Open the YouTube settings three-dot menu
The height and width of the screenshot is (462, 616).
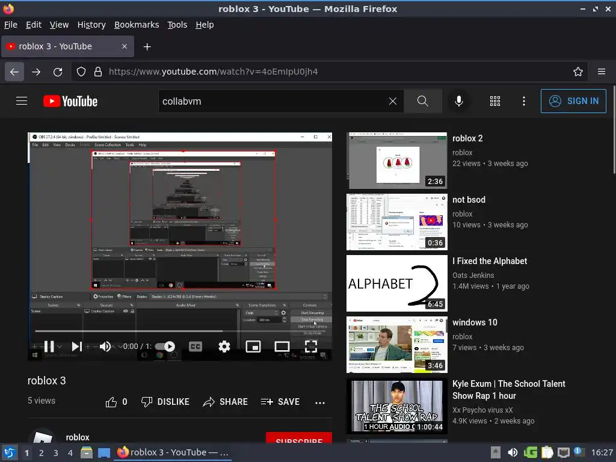(524, 101)
